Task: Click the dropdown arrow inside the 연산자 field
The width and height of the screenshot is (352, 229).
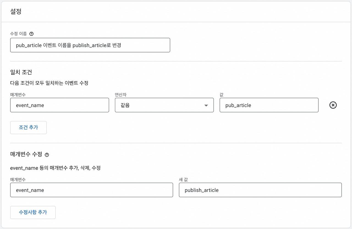Action: pyautogui.click(x=206, y=105)
